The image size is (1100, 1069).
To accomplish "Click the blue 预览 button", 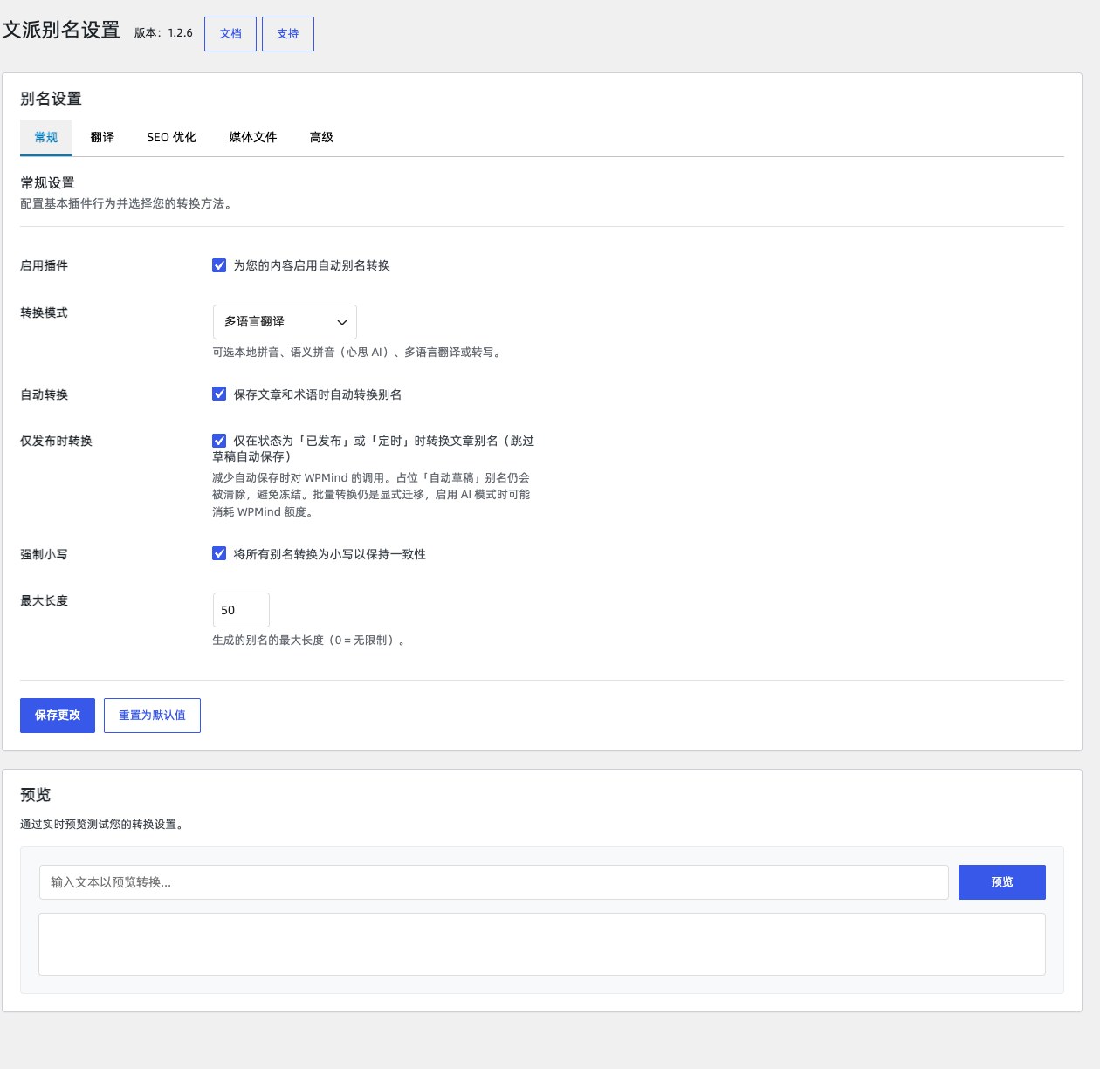I will point(1002,882).
